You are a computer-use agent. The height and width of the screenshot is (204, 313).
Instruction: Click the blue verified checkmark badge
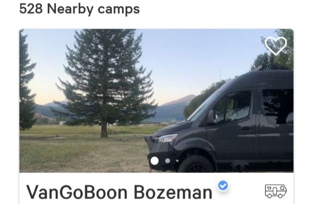[x=223, y=186]
